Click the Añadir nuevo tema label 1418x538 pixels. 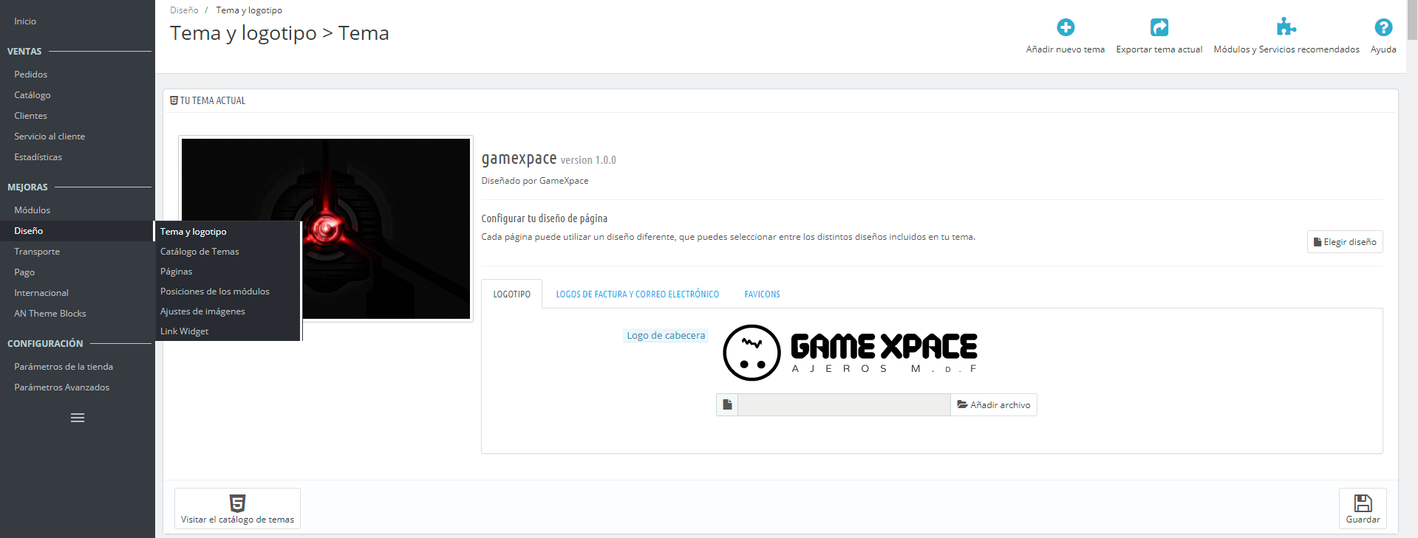click(1066, 49)
